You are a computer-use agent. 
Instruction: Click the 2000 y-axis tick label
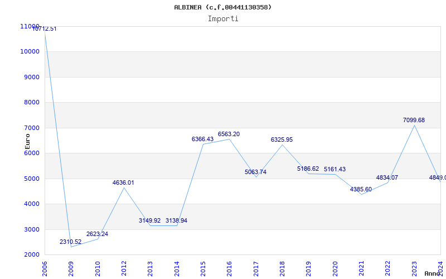(31, 255)
